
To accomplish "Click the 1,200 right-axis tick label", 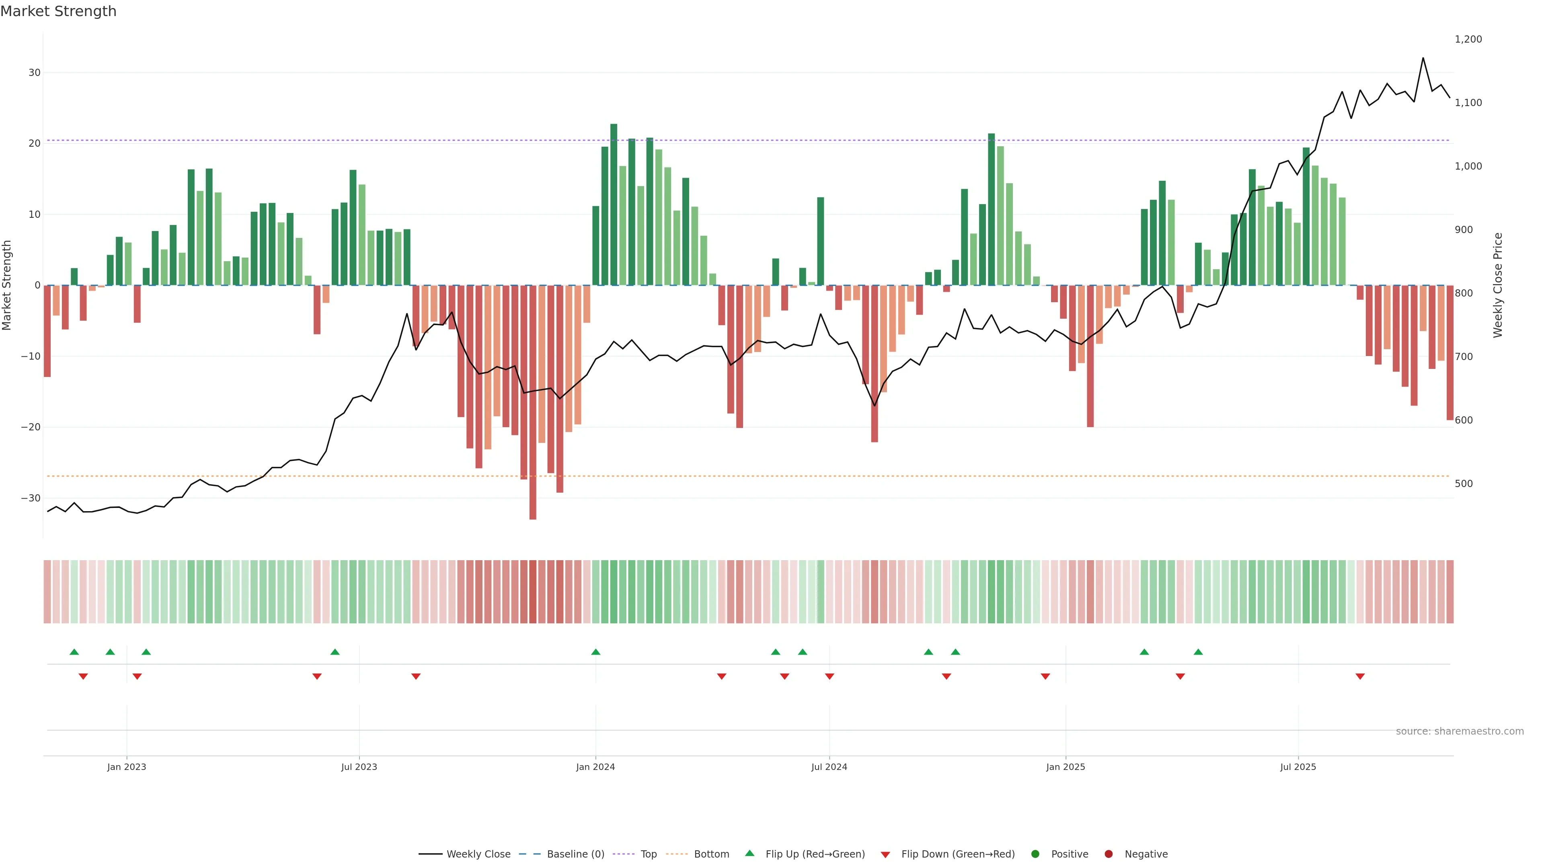I will pos(1468,39).
